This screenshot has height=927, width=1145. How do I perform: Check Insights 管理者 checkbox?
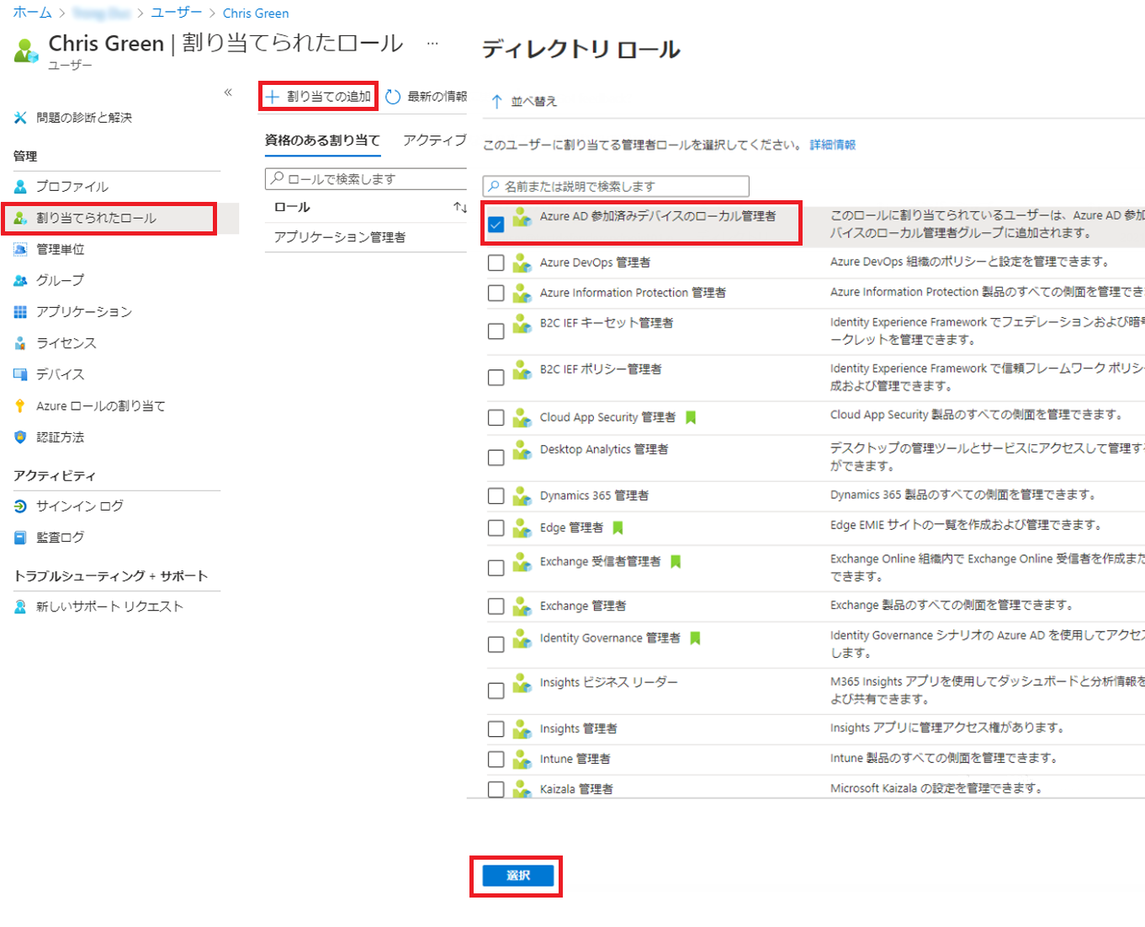click(496, 729)
